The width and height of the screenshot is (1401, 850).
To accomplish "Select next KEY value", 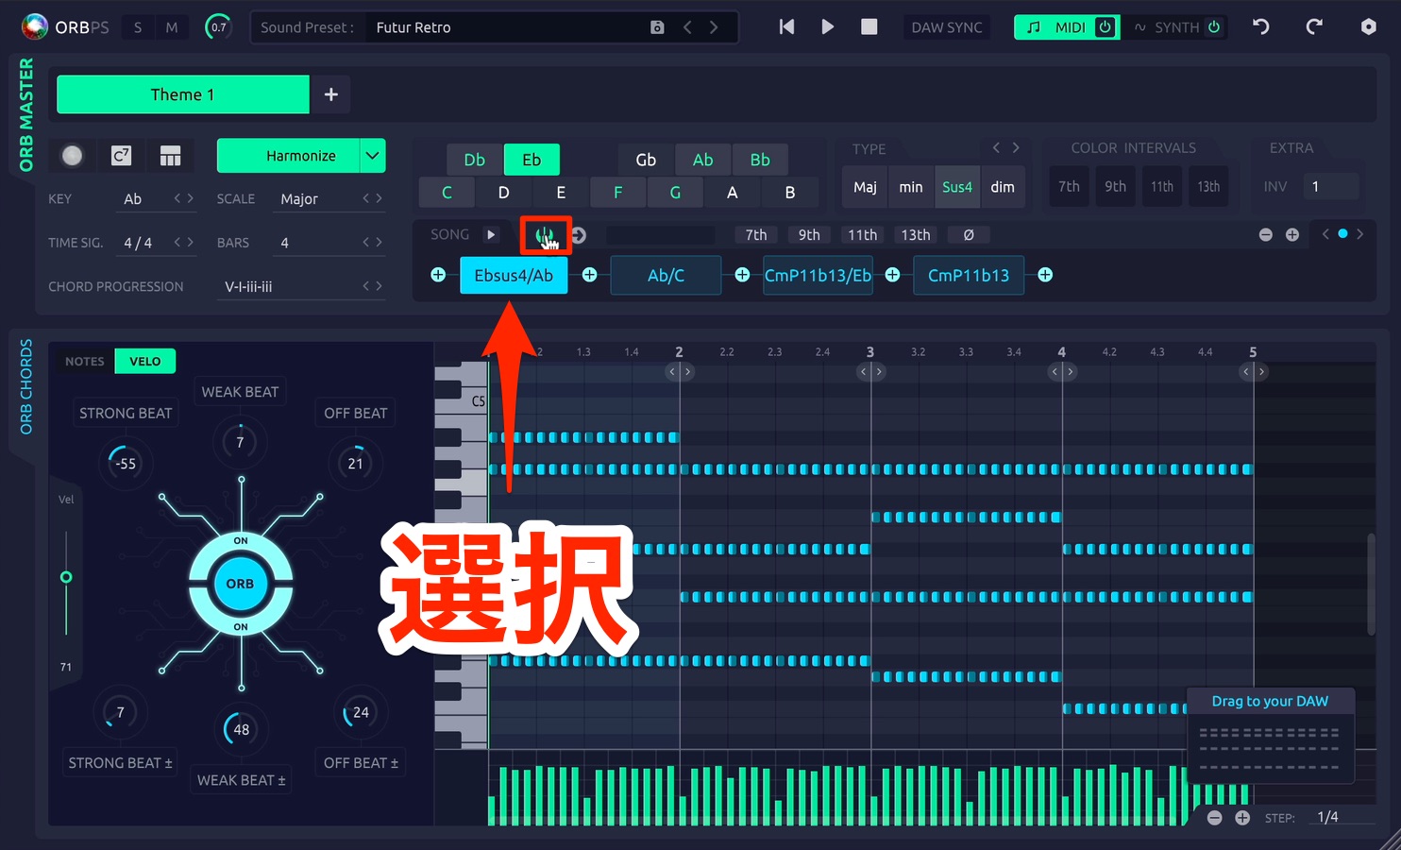I will pyautogui.click(x=191, y=198).
